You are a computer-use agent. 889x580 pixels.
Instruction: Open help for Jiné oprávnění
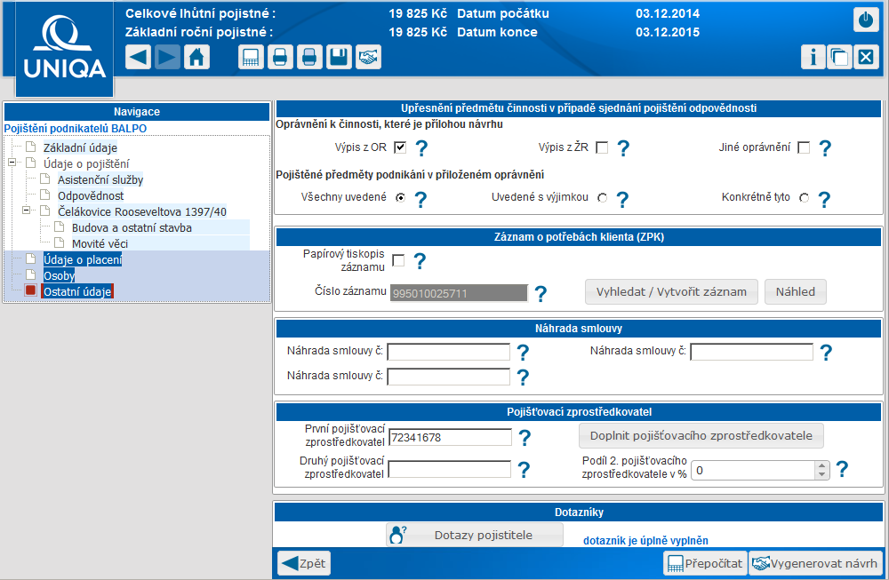pos(825,147)
